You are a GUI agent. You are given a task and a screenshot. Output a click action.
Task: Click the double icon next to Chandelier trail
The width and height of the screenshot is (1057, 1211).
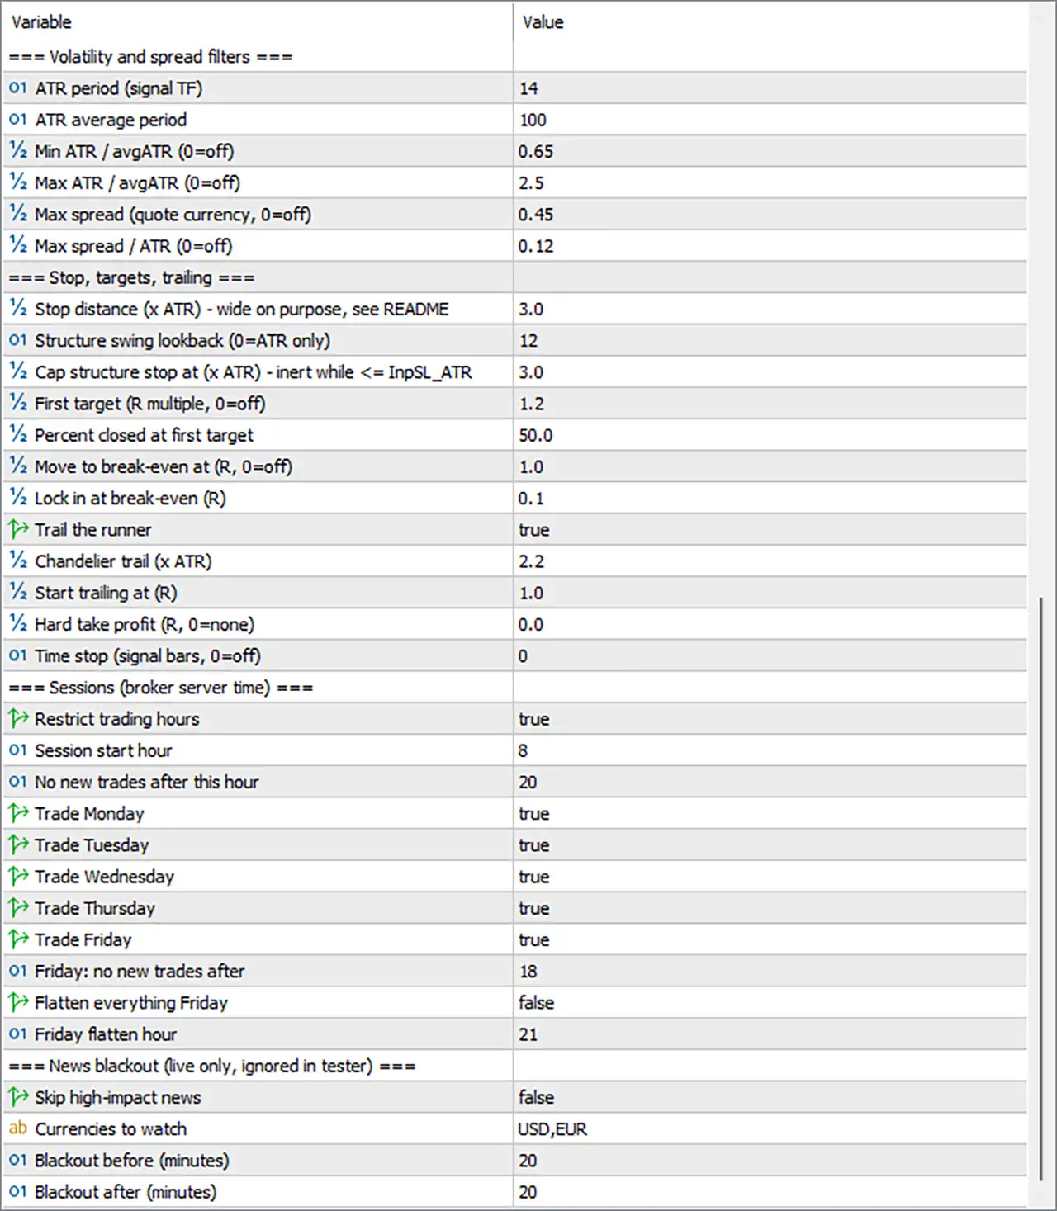click(17, 561)
